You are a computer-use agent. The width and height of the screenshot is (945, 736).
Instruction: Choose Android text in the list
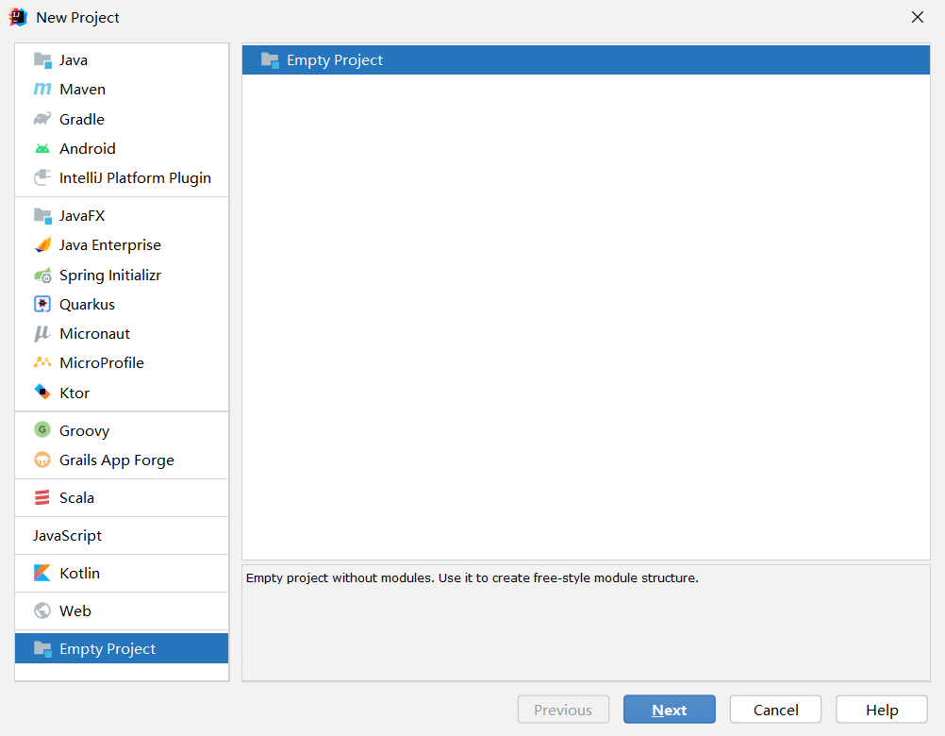pos(88,148)
